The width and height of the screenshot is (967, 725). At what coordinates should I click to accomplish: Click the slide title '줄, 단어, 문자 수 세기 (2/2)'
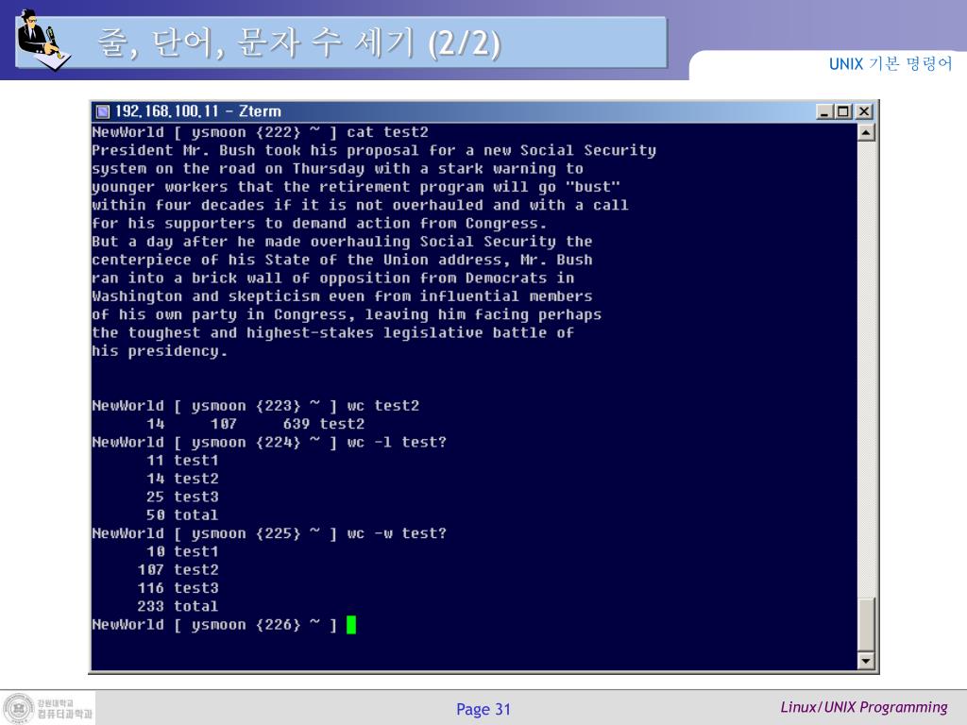click(299, 42)
